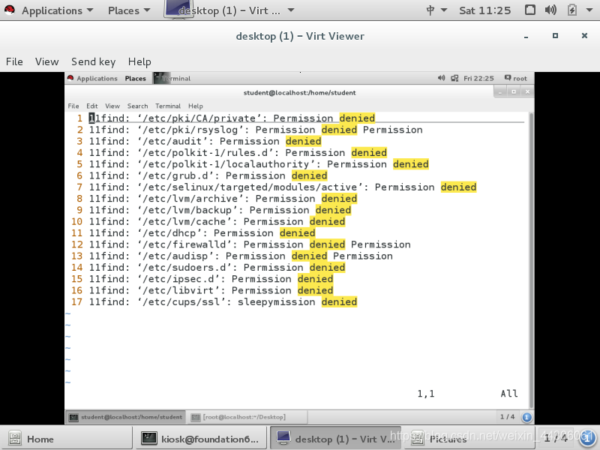Click line with '/etc/sudoers.d'
Viewport: 600px width, 450px height.
(x=217, y=268)
